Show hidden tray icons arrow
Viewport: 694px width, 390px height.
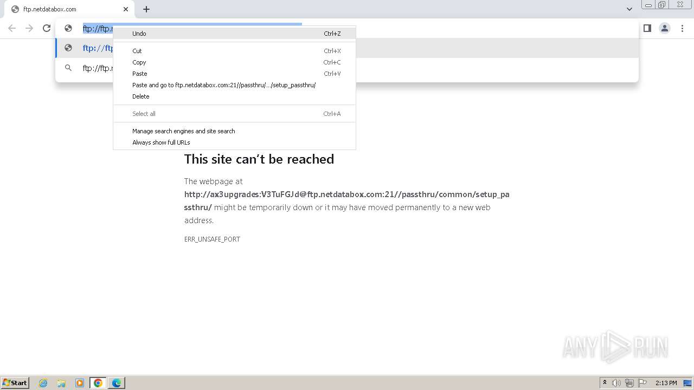coord(605,383)
